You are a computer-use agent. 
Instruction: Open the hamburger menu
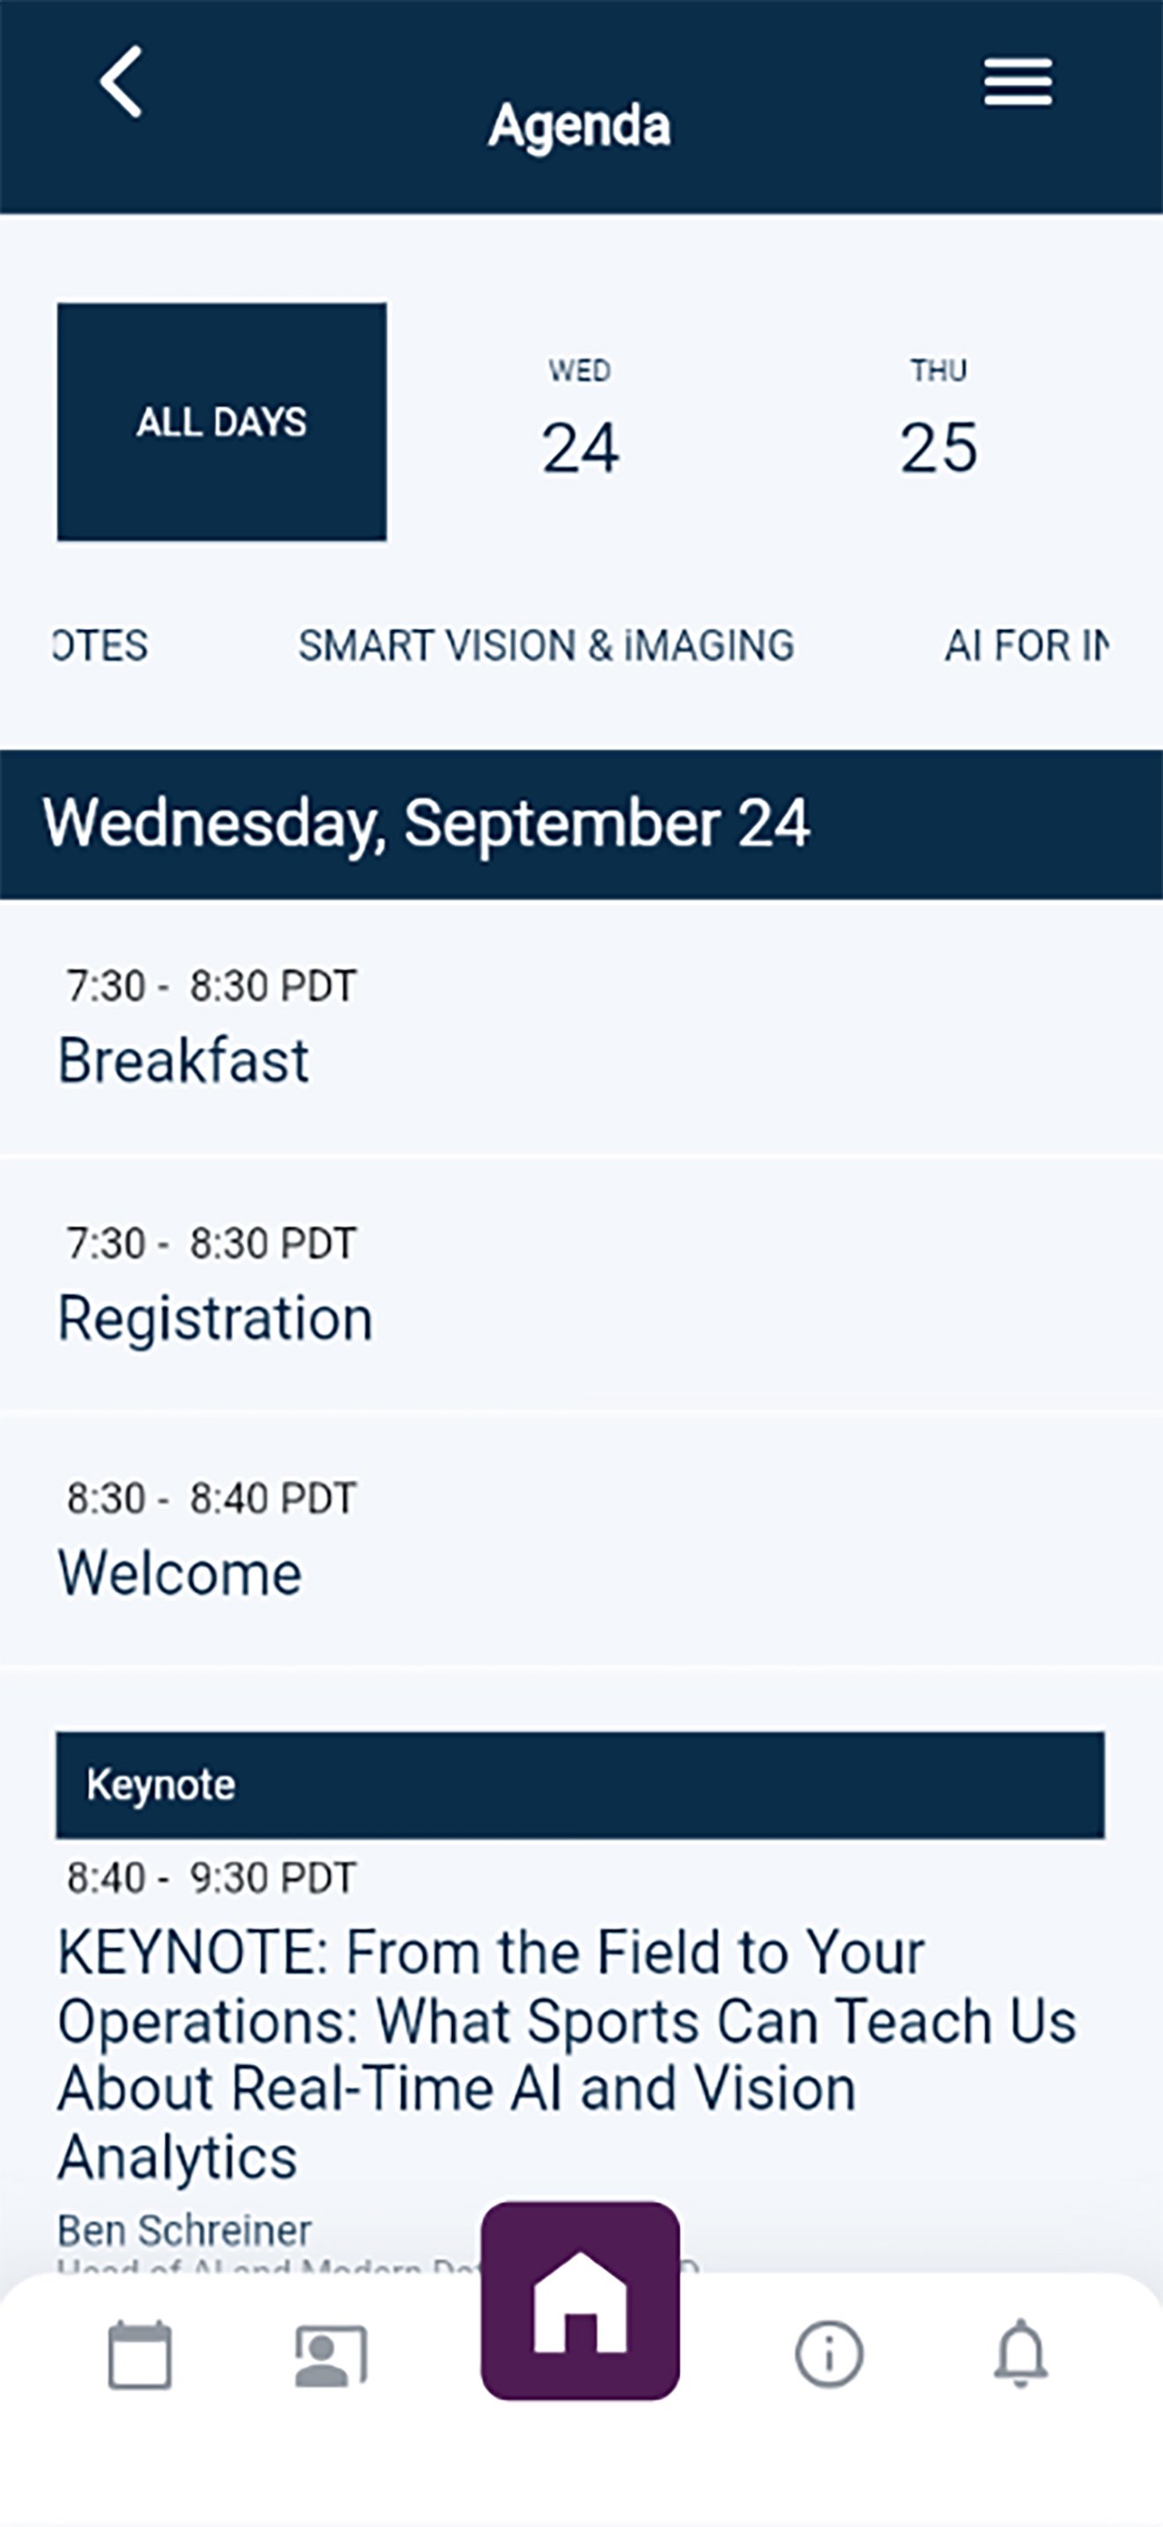point(1018,81)
